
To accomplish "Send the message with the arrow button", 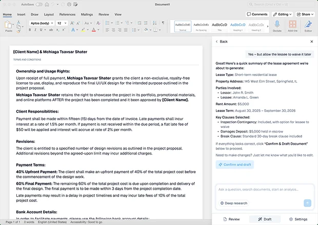I will (307, 203).
